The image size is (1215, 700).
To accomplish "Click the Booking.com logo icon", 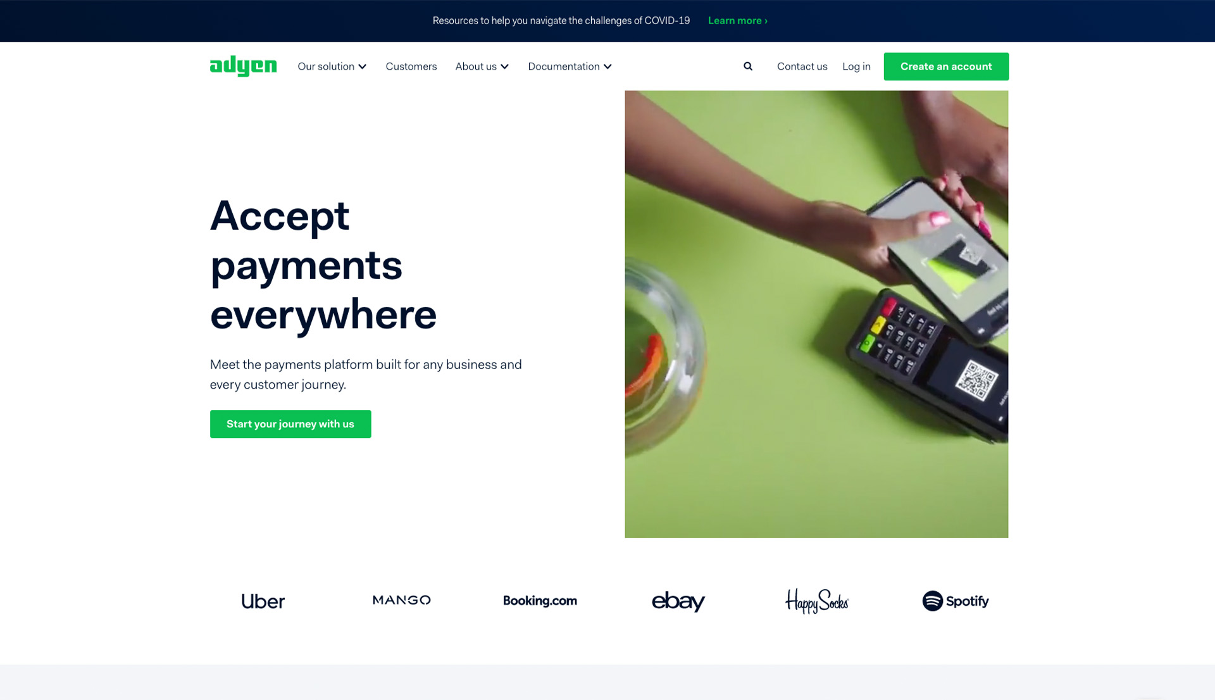I will (x=540, y=600).
